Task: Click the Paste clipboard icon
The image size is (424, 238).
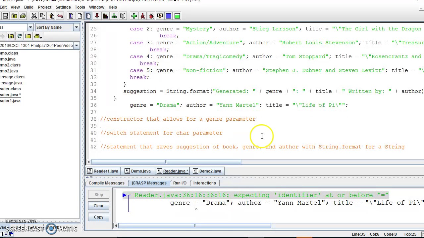Action: point(51,16)
